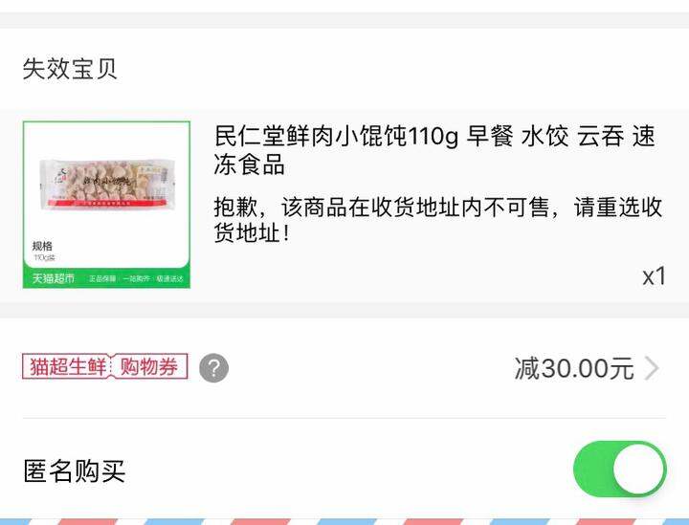This screenshot has height=525, width=689.
Task: Tap the red-blue striped address border
Action: [x=344, y=521]
